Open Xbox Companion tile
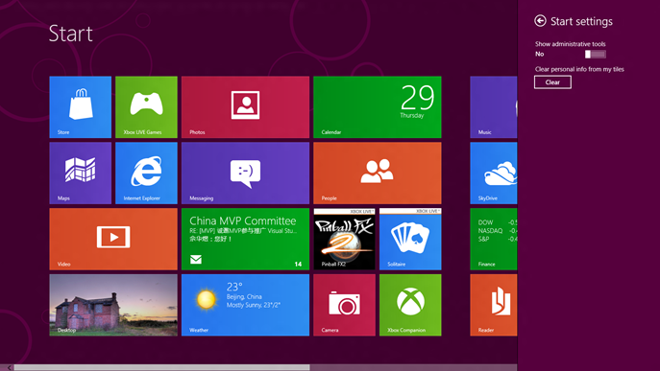The image size is (660, 371). tap(410, 305)
